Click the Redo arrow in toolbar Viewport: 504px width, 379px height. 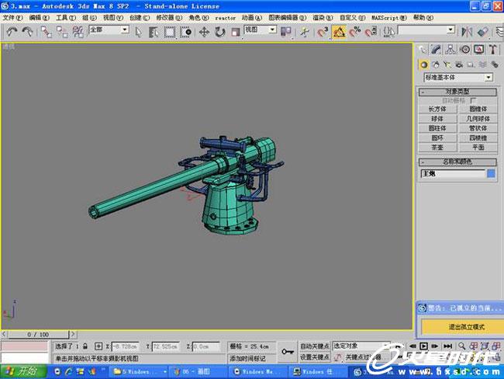pos(27,32)
